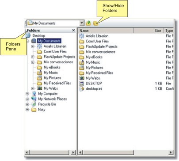Click FlashUpdate Projects folder icon in tree

tap(39, 57)
